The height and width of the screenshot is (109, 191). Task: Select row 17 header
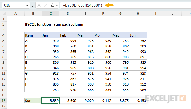[3, 106]
